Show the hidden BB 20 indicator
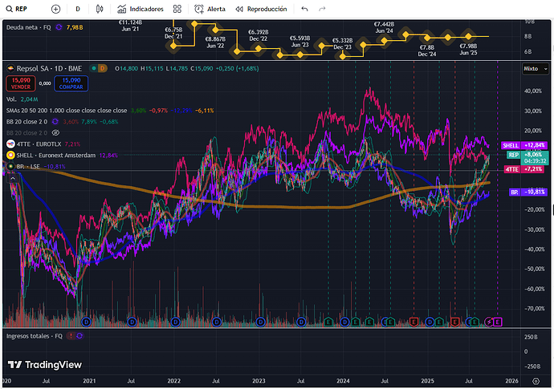 [56, 132]
